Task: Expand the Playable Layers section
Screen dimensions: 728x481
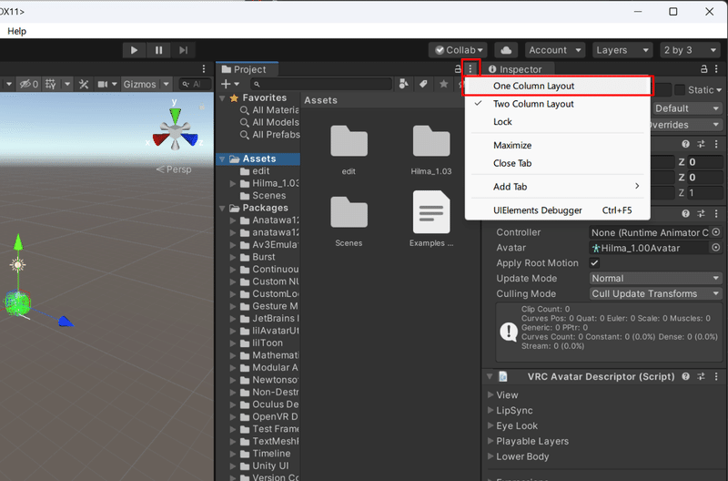Action: click(x=490, y=441)
